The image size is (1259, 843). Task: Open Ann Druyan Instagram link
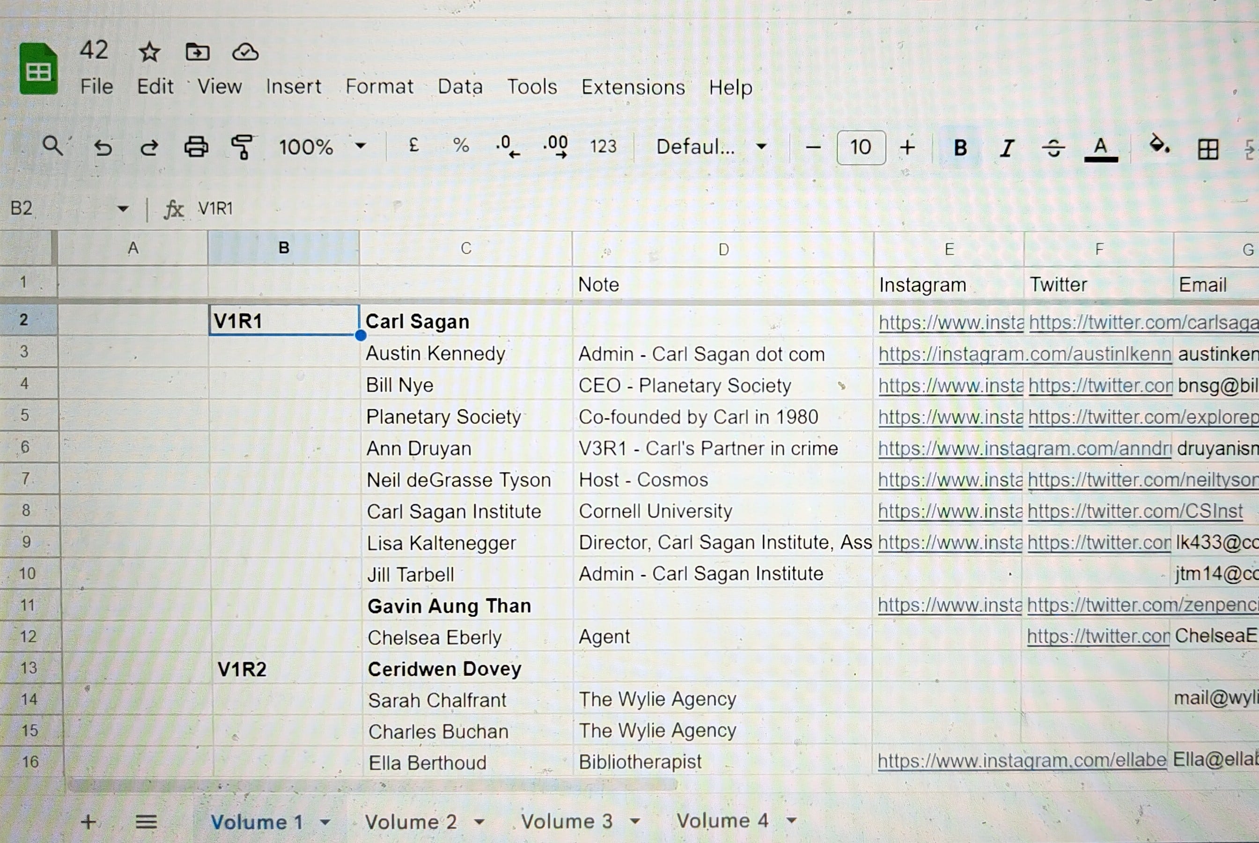pyautogui.click(x=1024, y=448)
